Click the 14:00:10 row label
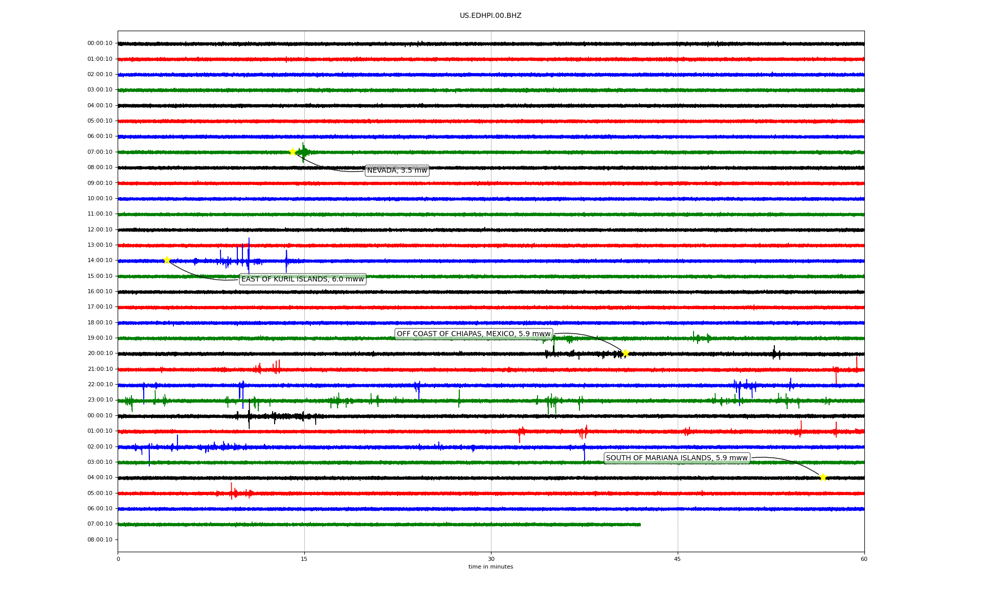 point(100,261)
